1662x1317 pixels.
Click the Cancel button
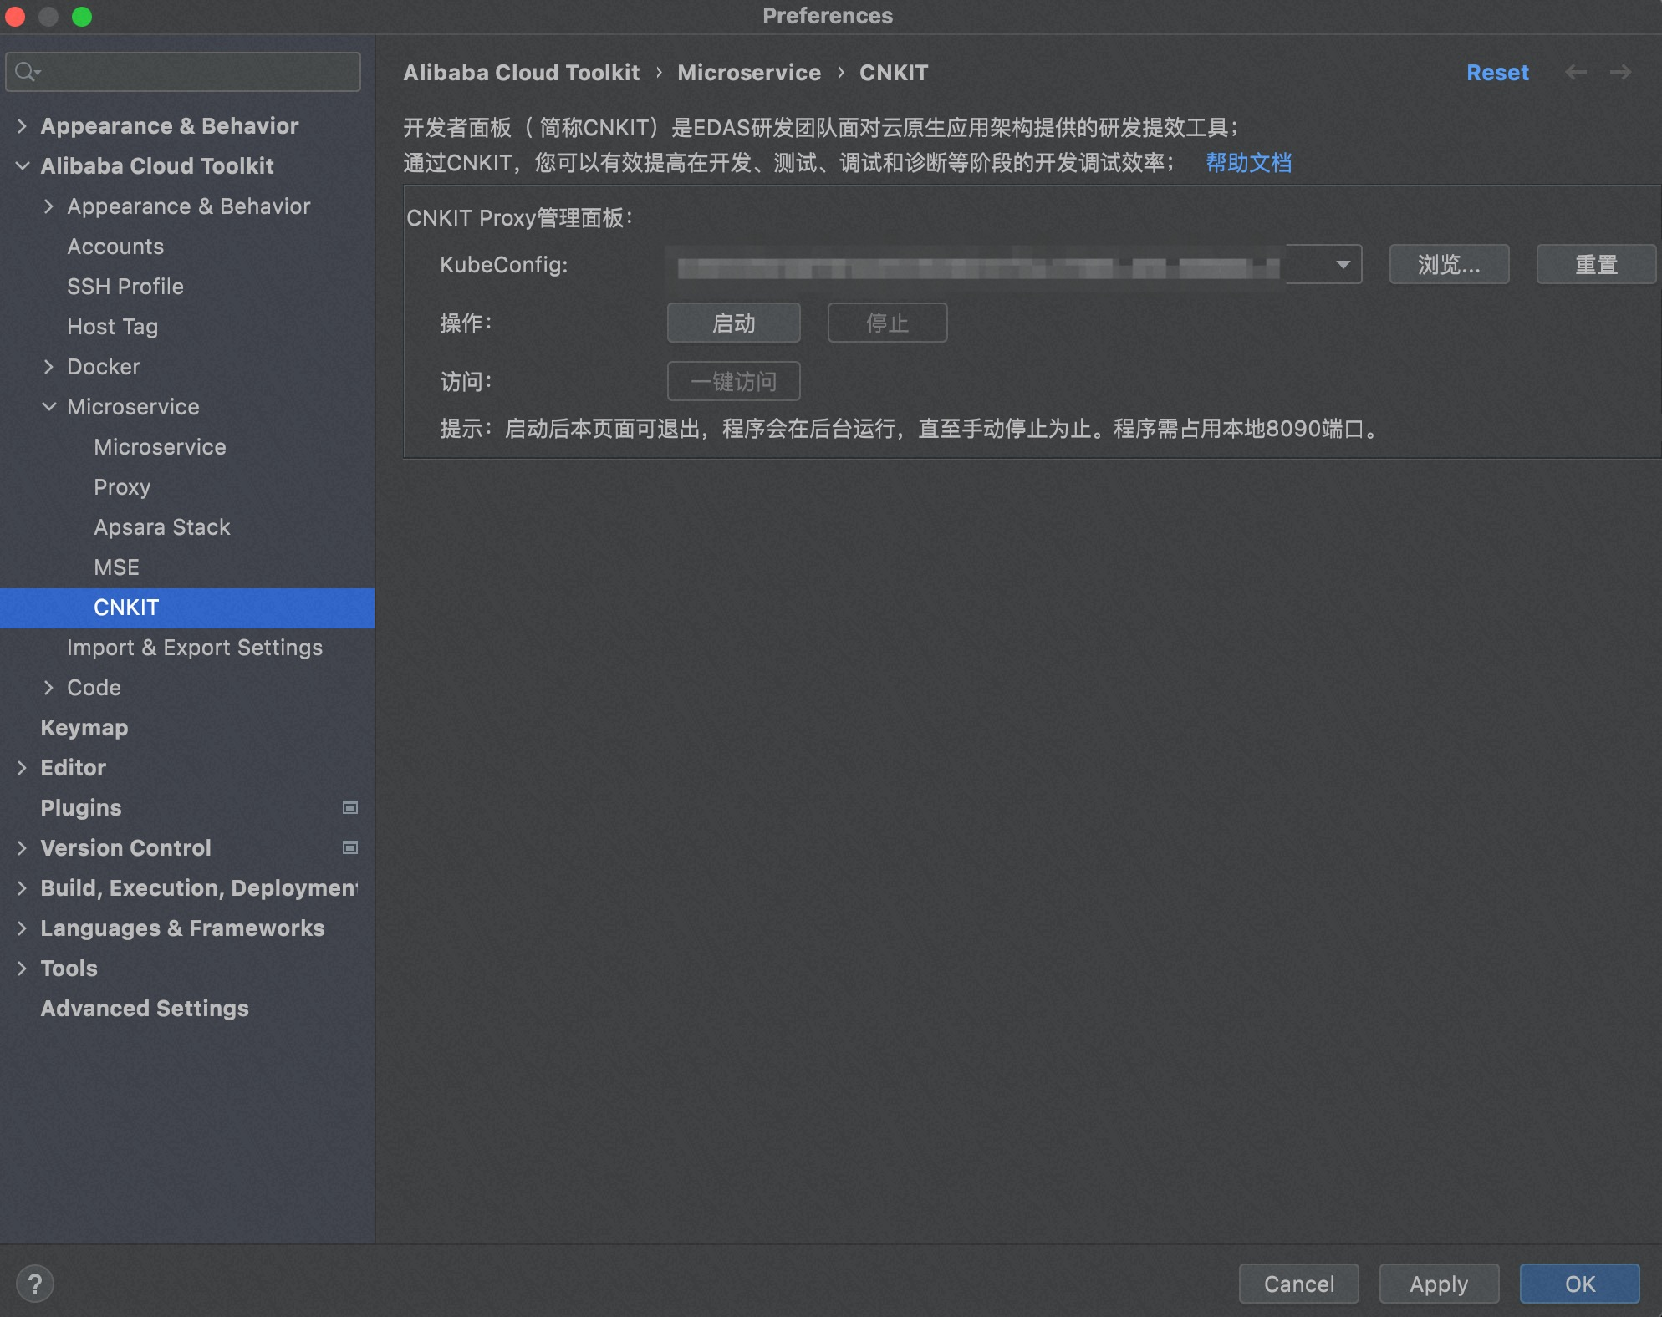click(x=1298, y=1284)
